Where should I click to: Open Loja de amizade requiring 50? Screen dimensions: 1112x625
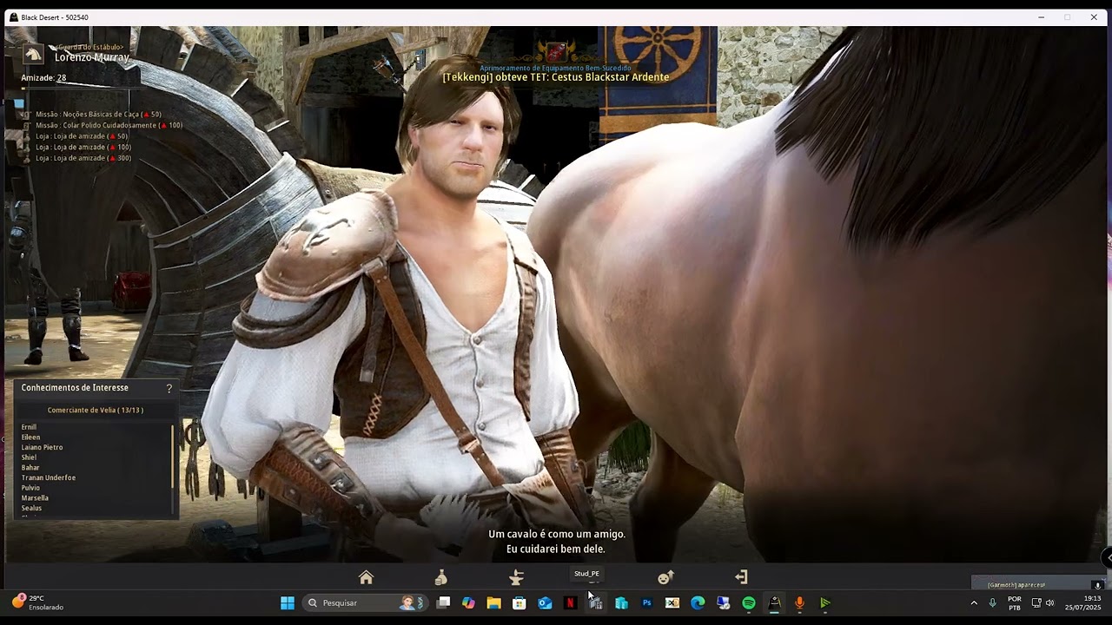82,136
